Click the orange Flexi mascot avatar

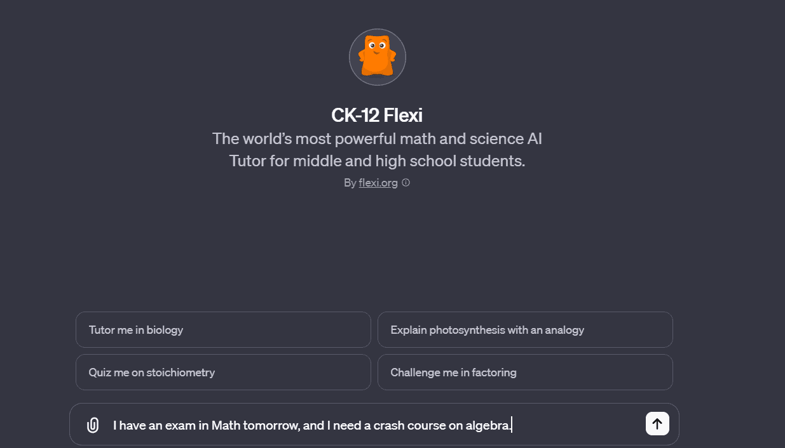378,57
